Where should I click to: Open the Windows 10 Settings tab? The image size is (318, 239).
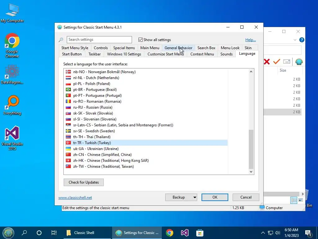[124, 54]
